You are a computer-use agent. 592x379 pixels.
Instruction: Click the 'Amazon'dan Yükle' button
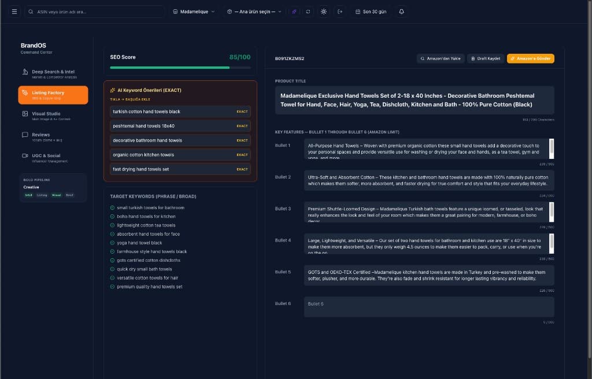point(440,58)
